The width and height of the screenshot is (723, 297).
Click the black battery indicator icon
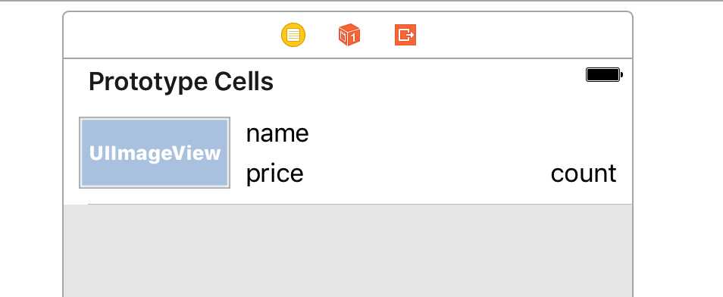[x=604, y=75]
